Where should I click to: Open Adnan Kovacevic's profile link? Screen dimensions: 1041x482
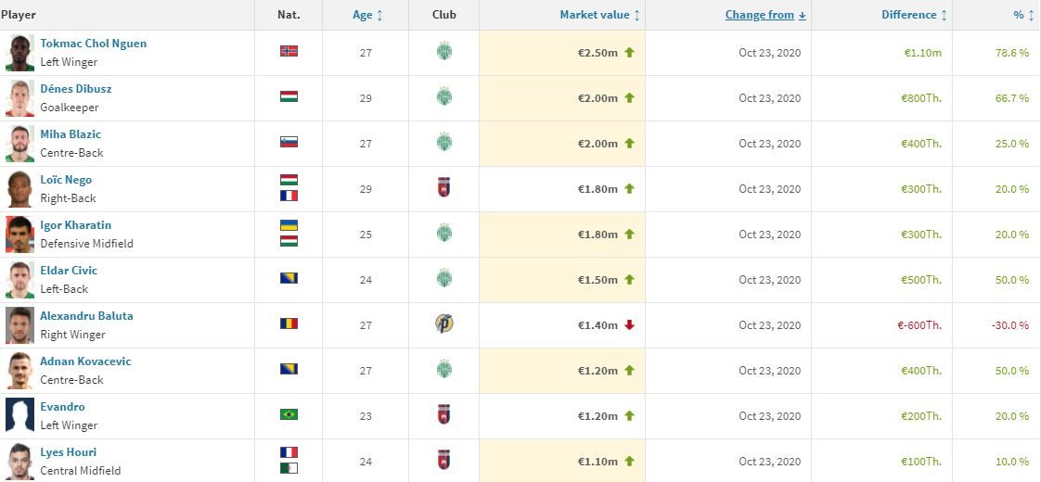click(x=85, y=361)
